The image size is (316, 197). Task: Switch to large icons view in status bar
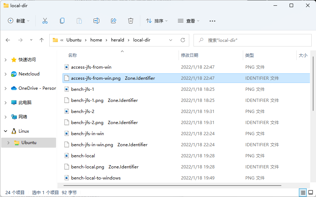click(x=311, y=193)
